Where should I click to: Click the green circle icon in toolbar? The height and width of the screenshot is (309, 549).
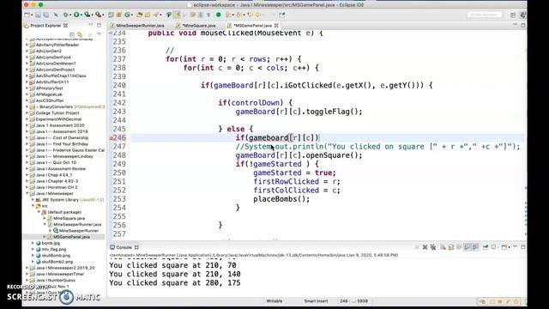(218, 15)
